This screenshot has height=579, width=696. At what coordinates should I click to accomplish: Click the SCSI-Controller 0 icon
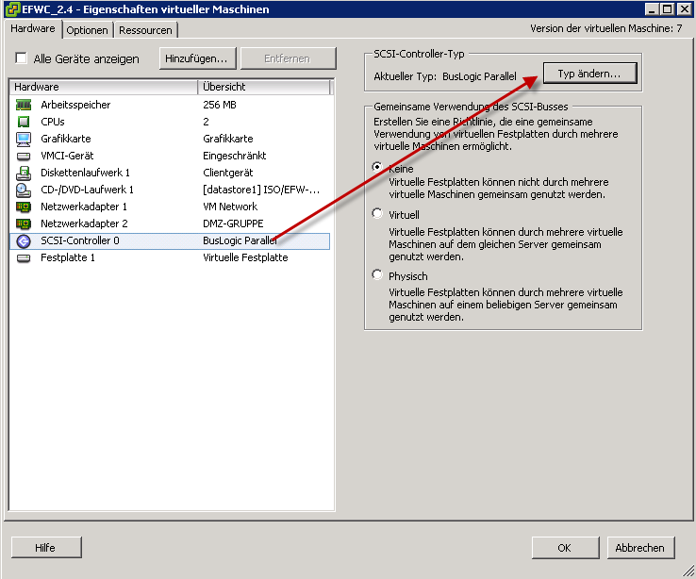[x=24, y=240]
